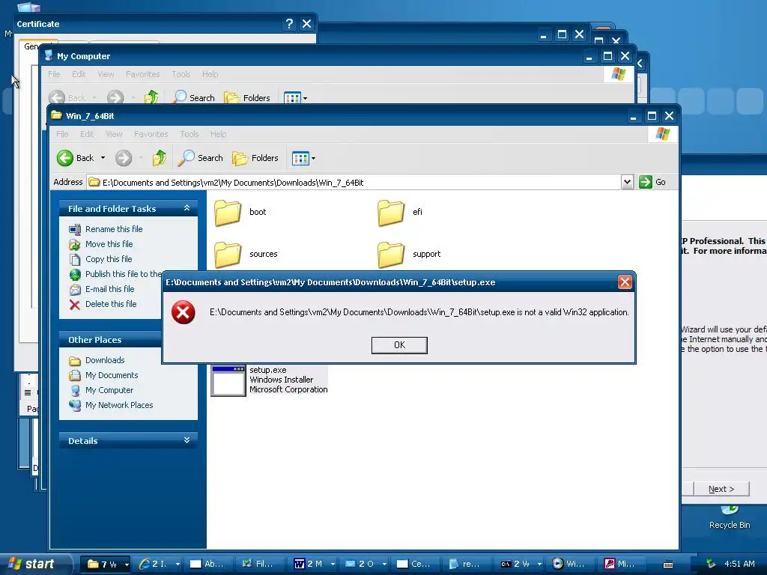Viewport: 767px width, 575px height.
Task: Open the File menu in the My Computer window
Action: (x=54, y=74)
